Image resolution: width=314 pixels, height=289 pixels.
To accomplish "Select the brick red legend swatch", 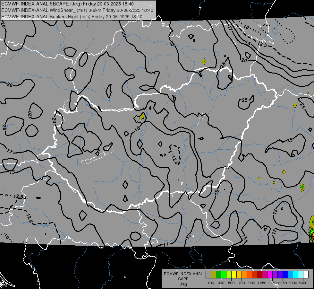I will (255, 275).
